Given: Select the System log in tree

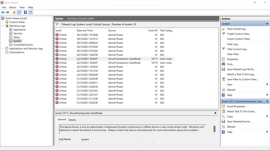Looking at the screenshot, I should pyautogui.click(x=17, y=41).
